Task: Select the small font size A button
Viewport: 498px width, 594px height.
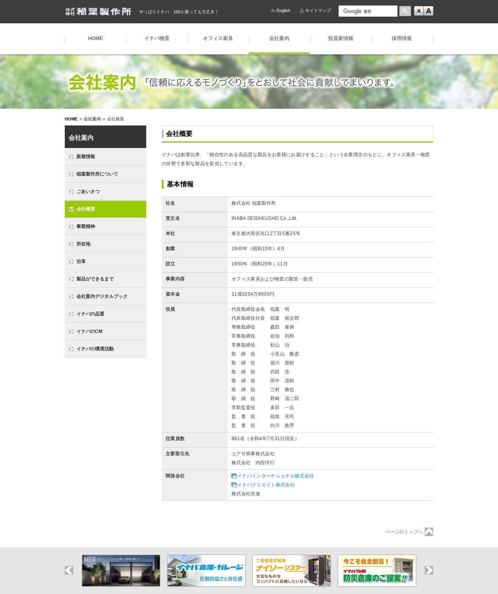Action: coord(418,11)
